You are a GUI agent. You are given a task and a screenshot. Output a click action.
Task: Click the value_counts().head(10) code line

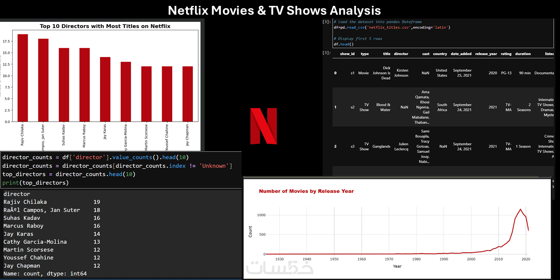(x=95, y=157)
